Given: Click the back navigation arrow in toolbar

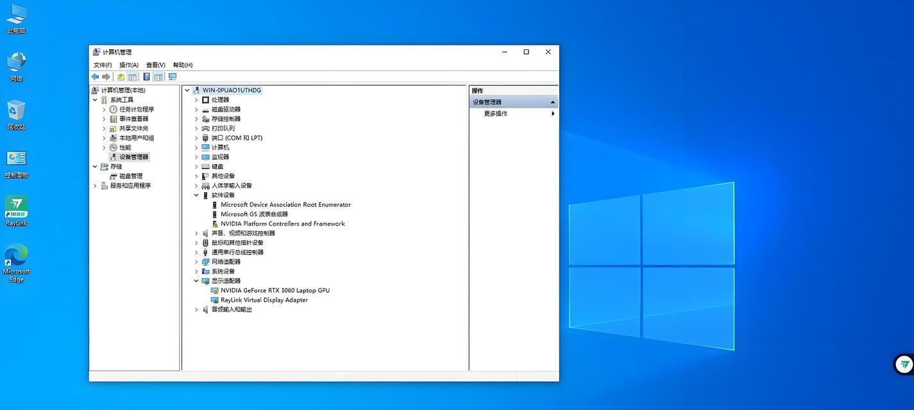Looking at the screenshot, I should click(94, 75).
